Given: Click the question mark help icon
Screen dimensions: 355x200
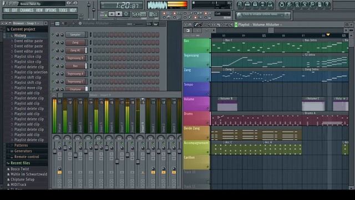Looking at the screenshot, I should (x=327, y=4).
